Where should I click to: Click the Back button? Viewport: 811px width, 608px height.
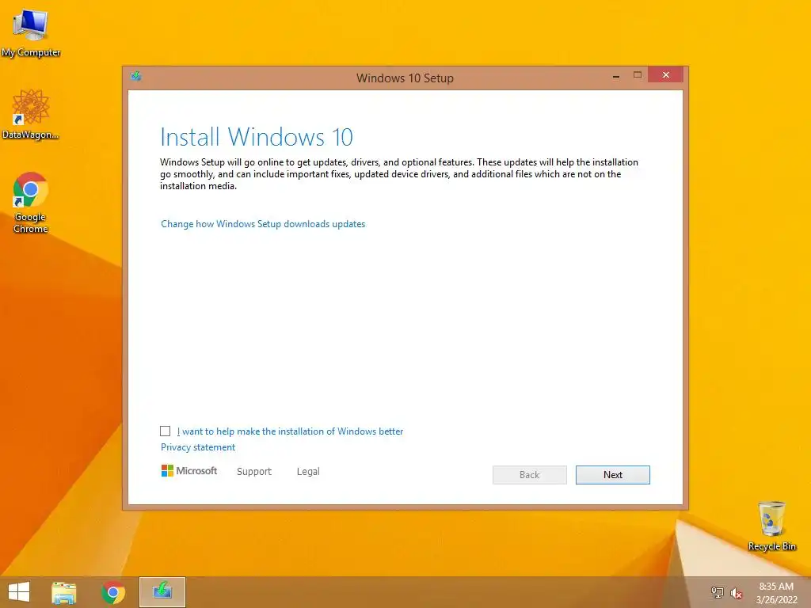coord(530,475)
